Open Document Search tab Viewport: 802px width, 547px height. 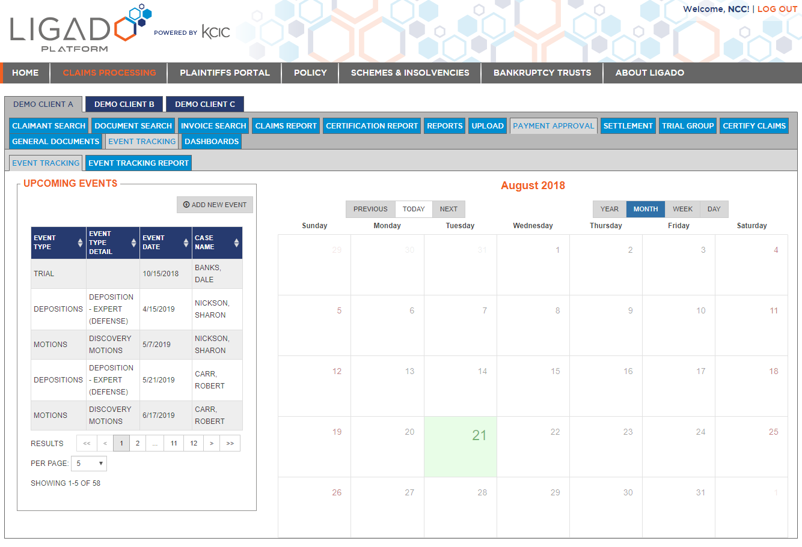(x=133, y=125)
